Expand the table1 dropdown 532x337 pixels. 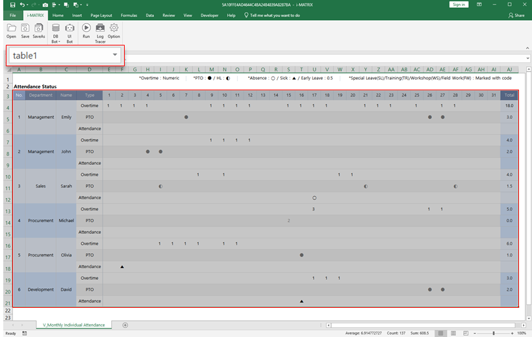pyautogui.click(x=115, y=55)
